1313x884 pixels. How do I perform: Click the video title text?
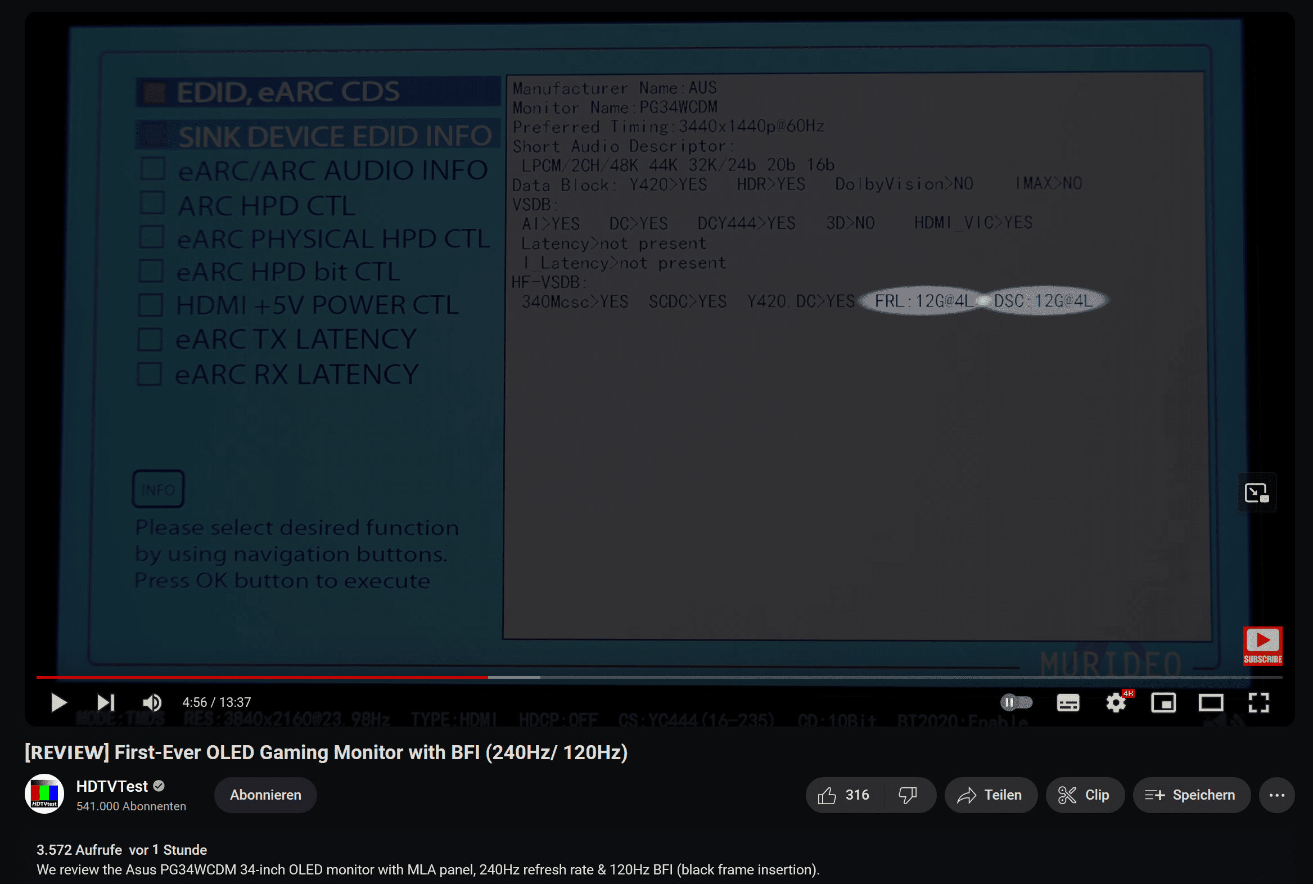[x=326, y=752]
